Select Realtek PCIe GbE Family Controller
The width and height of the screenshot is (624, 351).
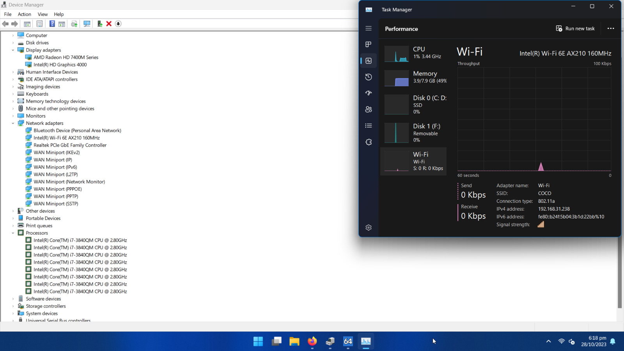click(70, 145)
